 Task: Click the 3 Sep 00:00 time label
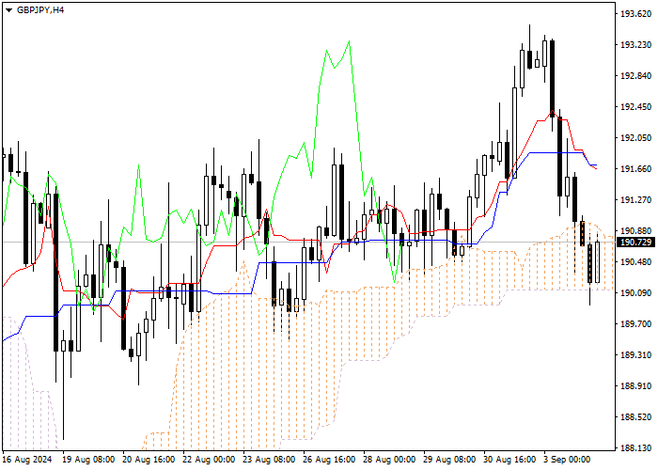tap(568, 460)
